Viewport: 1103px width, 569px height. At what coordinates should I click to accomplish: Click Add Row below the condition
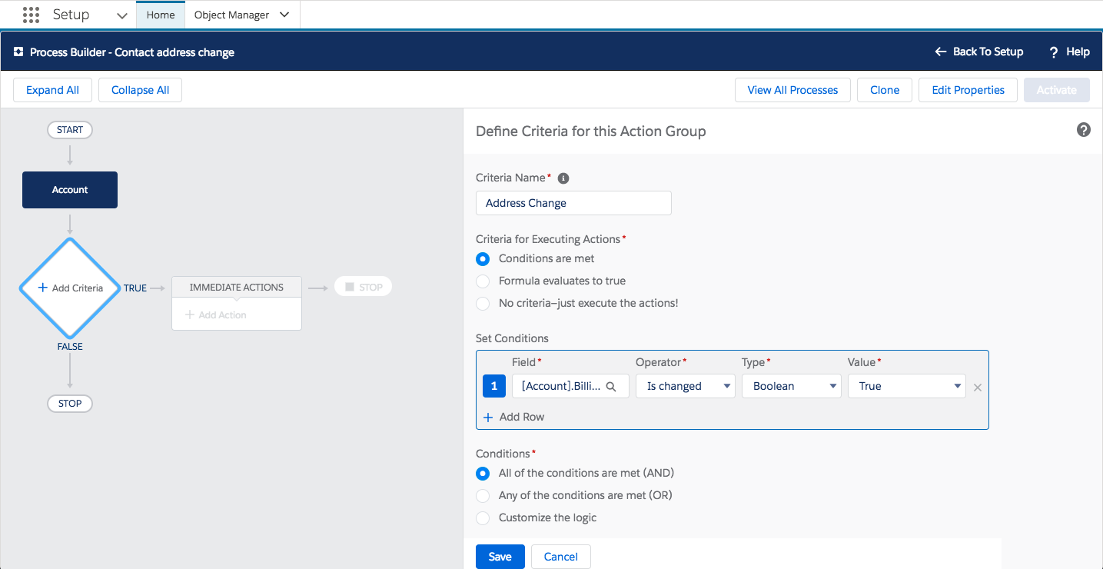tap(513, 417)
